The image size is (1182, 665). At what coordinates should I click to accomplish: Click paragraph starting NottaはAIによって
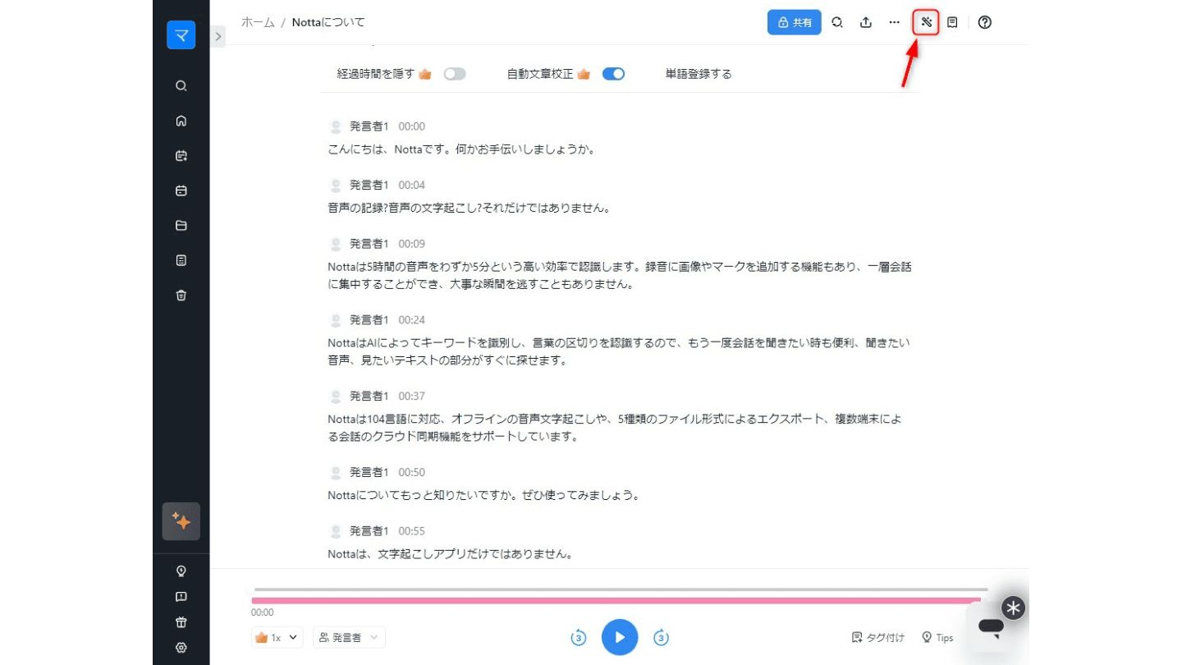click(619, 351)
